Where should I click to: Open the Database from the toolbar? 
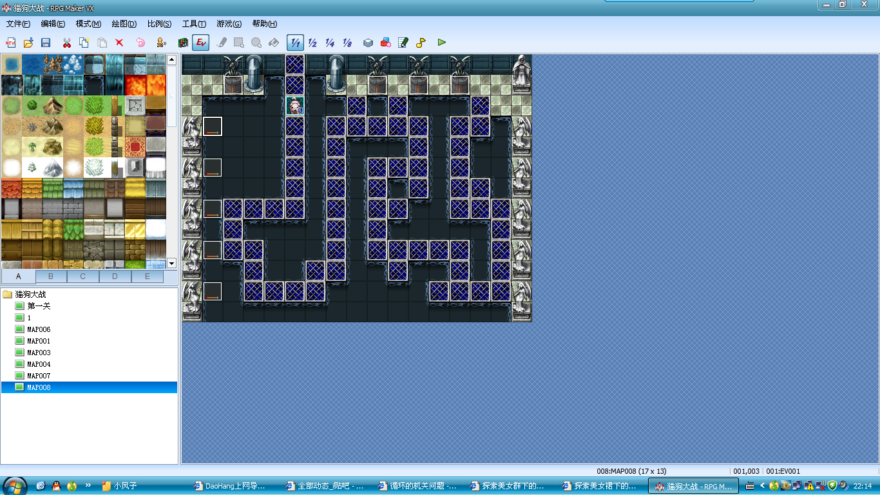click(x=368, y=43)
